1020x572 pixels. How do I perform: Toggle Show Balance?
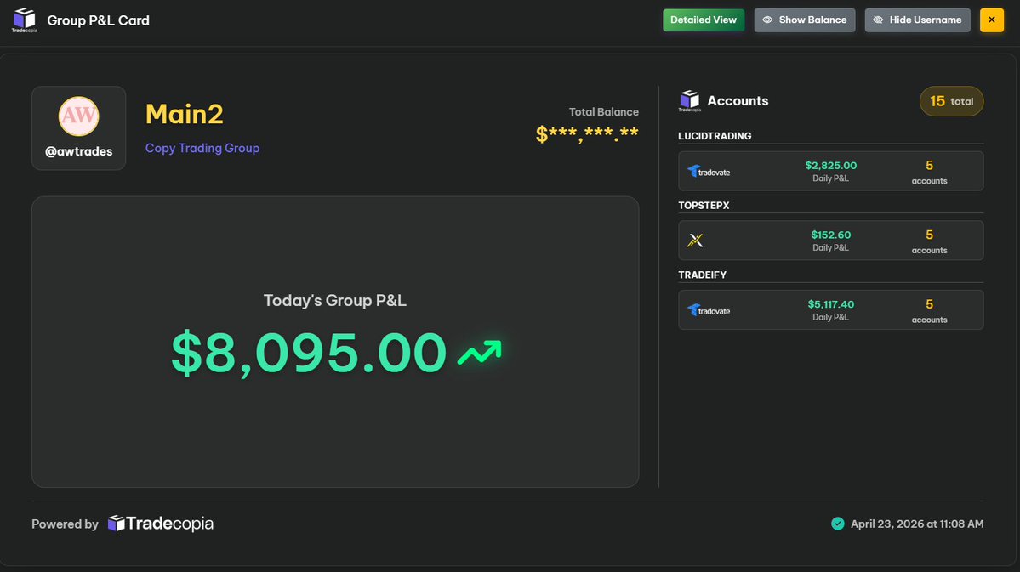pos(805,20)
